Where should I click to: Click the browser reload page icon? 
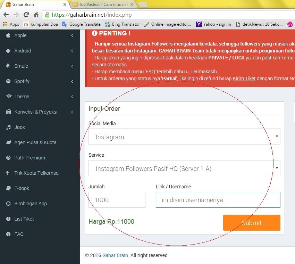point(26,15)
